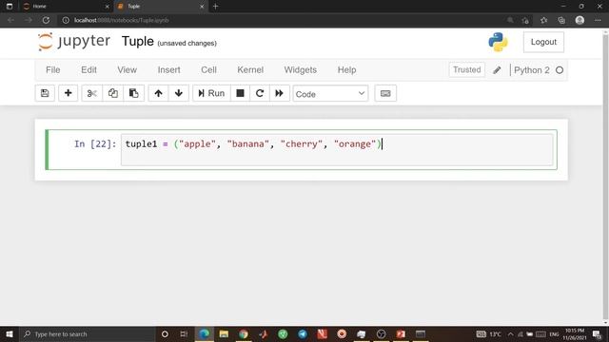Open Cortana circle in the taskbar

[x=165, y=333]
